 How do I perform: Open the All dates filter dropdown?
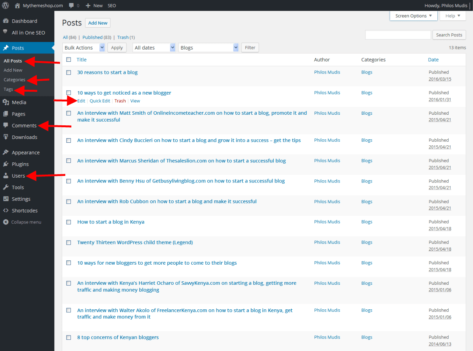(x=154, y=48)
